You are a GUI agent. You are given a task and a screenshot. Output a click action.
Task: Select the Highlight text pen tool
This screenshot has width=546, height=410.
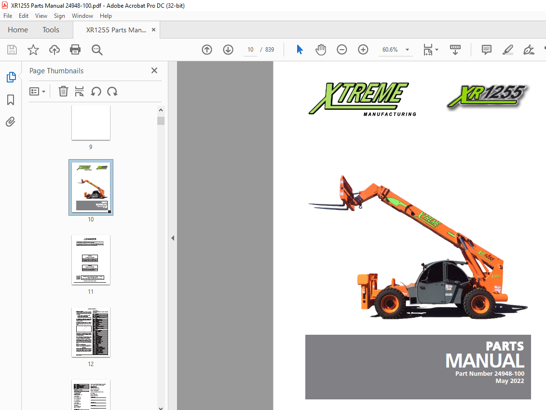point(508,50)
